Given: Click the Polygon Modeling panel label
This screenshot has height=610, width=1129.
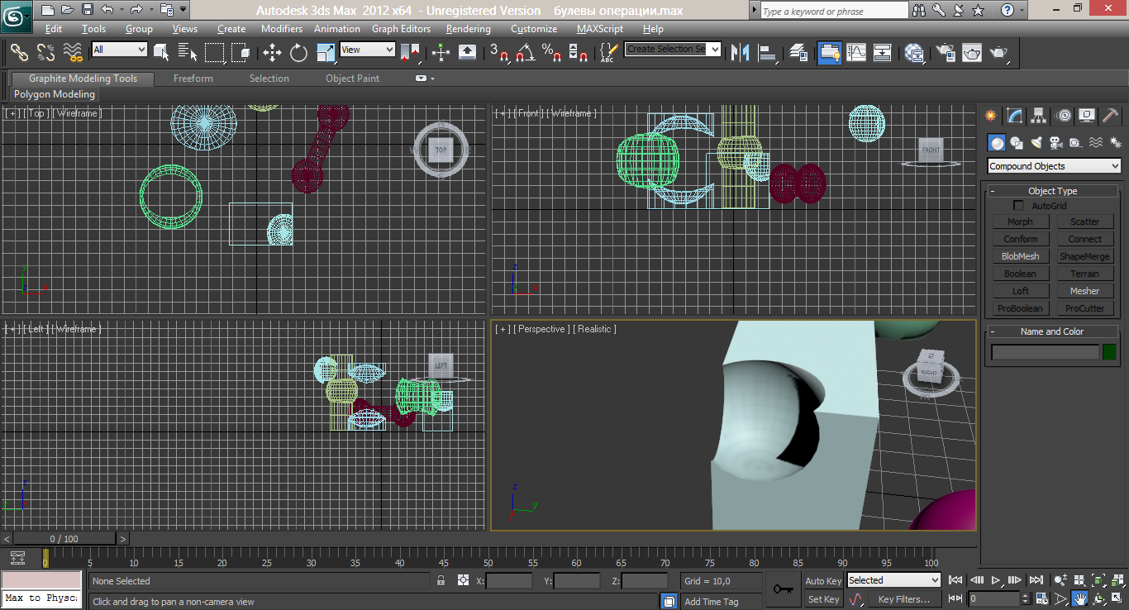Looking at the screenshot, I should click(x=55, y=94).
